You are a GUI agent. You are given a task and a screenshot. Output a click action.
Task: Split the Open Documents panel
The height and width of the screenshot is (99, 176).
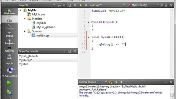pos(70,51)
